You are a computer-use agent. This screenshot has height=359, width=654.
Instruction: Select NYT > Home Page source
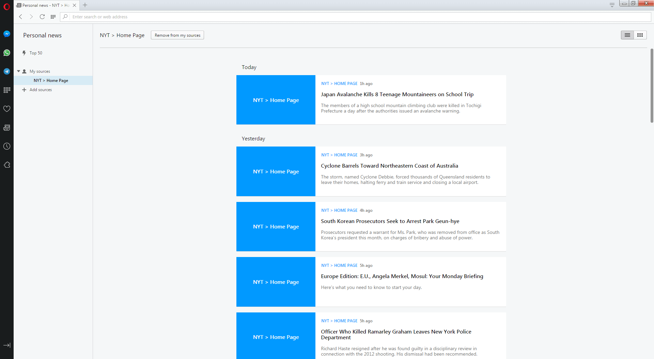coord(53,81)
